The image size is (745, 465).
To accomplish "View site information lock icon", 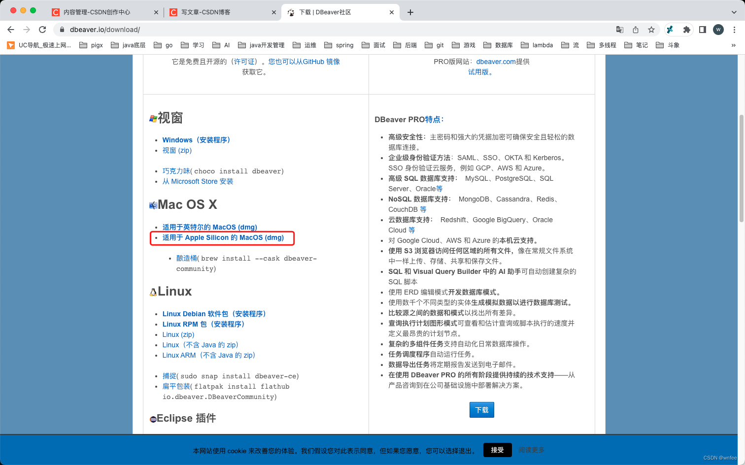I will pos(62,30).
